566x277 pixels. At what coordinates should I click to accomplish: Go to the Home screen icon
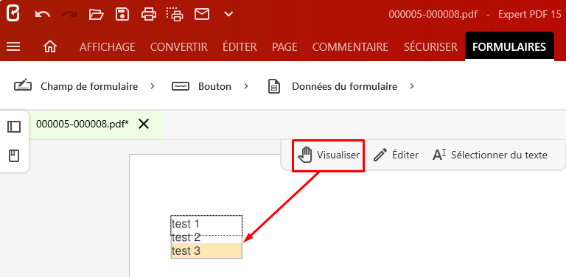pyautogui.click(x=50, y=46)
